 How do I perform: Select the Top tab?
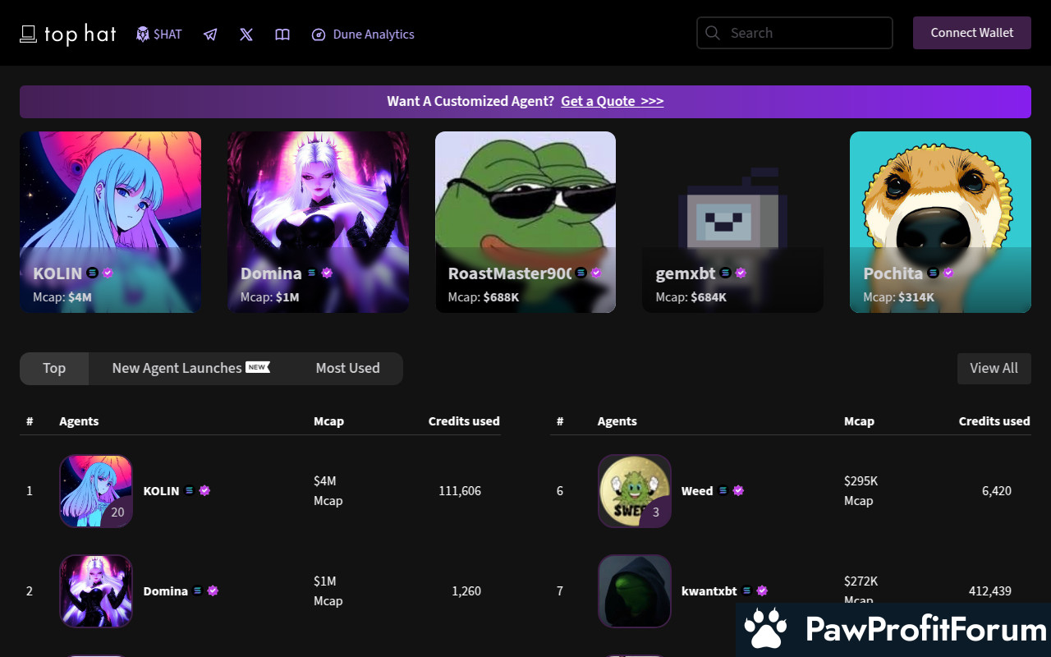click(54, 369)
